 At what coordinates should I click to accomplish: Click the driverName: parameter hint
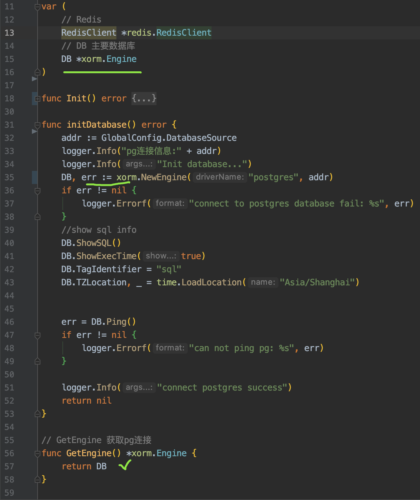pos(220,177)
